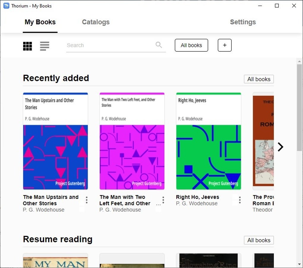303x268 pixels.
Task: Click the scrollbar up arrow
Action: pos(299,62)
